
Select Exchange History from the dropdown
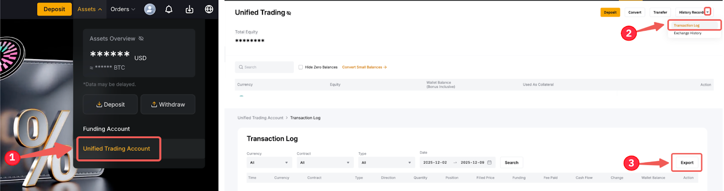point(687,33)
